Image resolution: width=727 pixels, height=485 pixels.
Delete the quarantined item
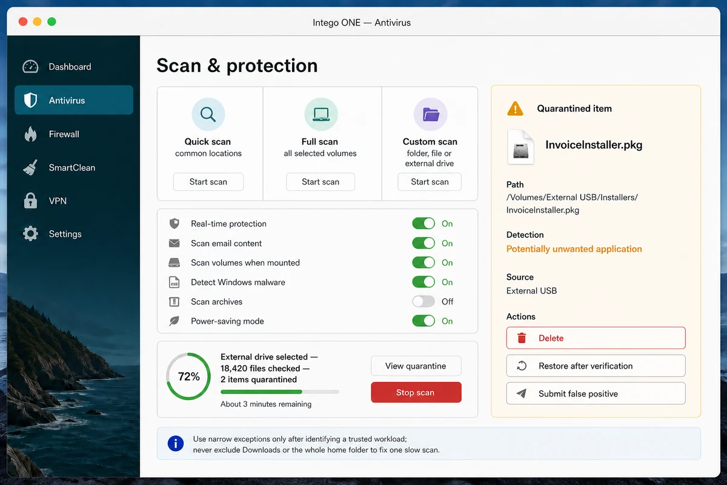[596, 338]
